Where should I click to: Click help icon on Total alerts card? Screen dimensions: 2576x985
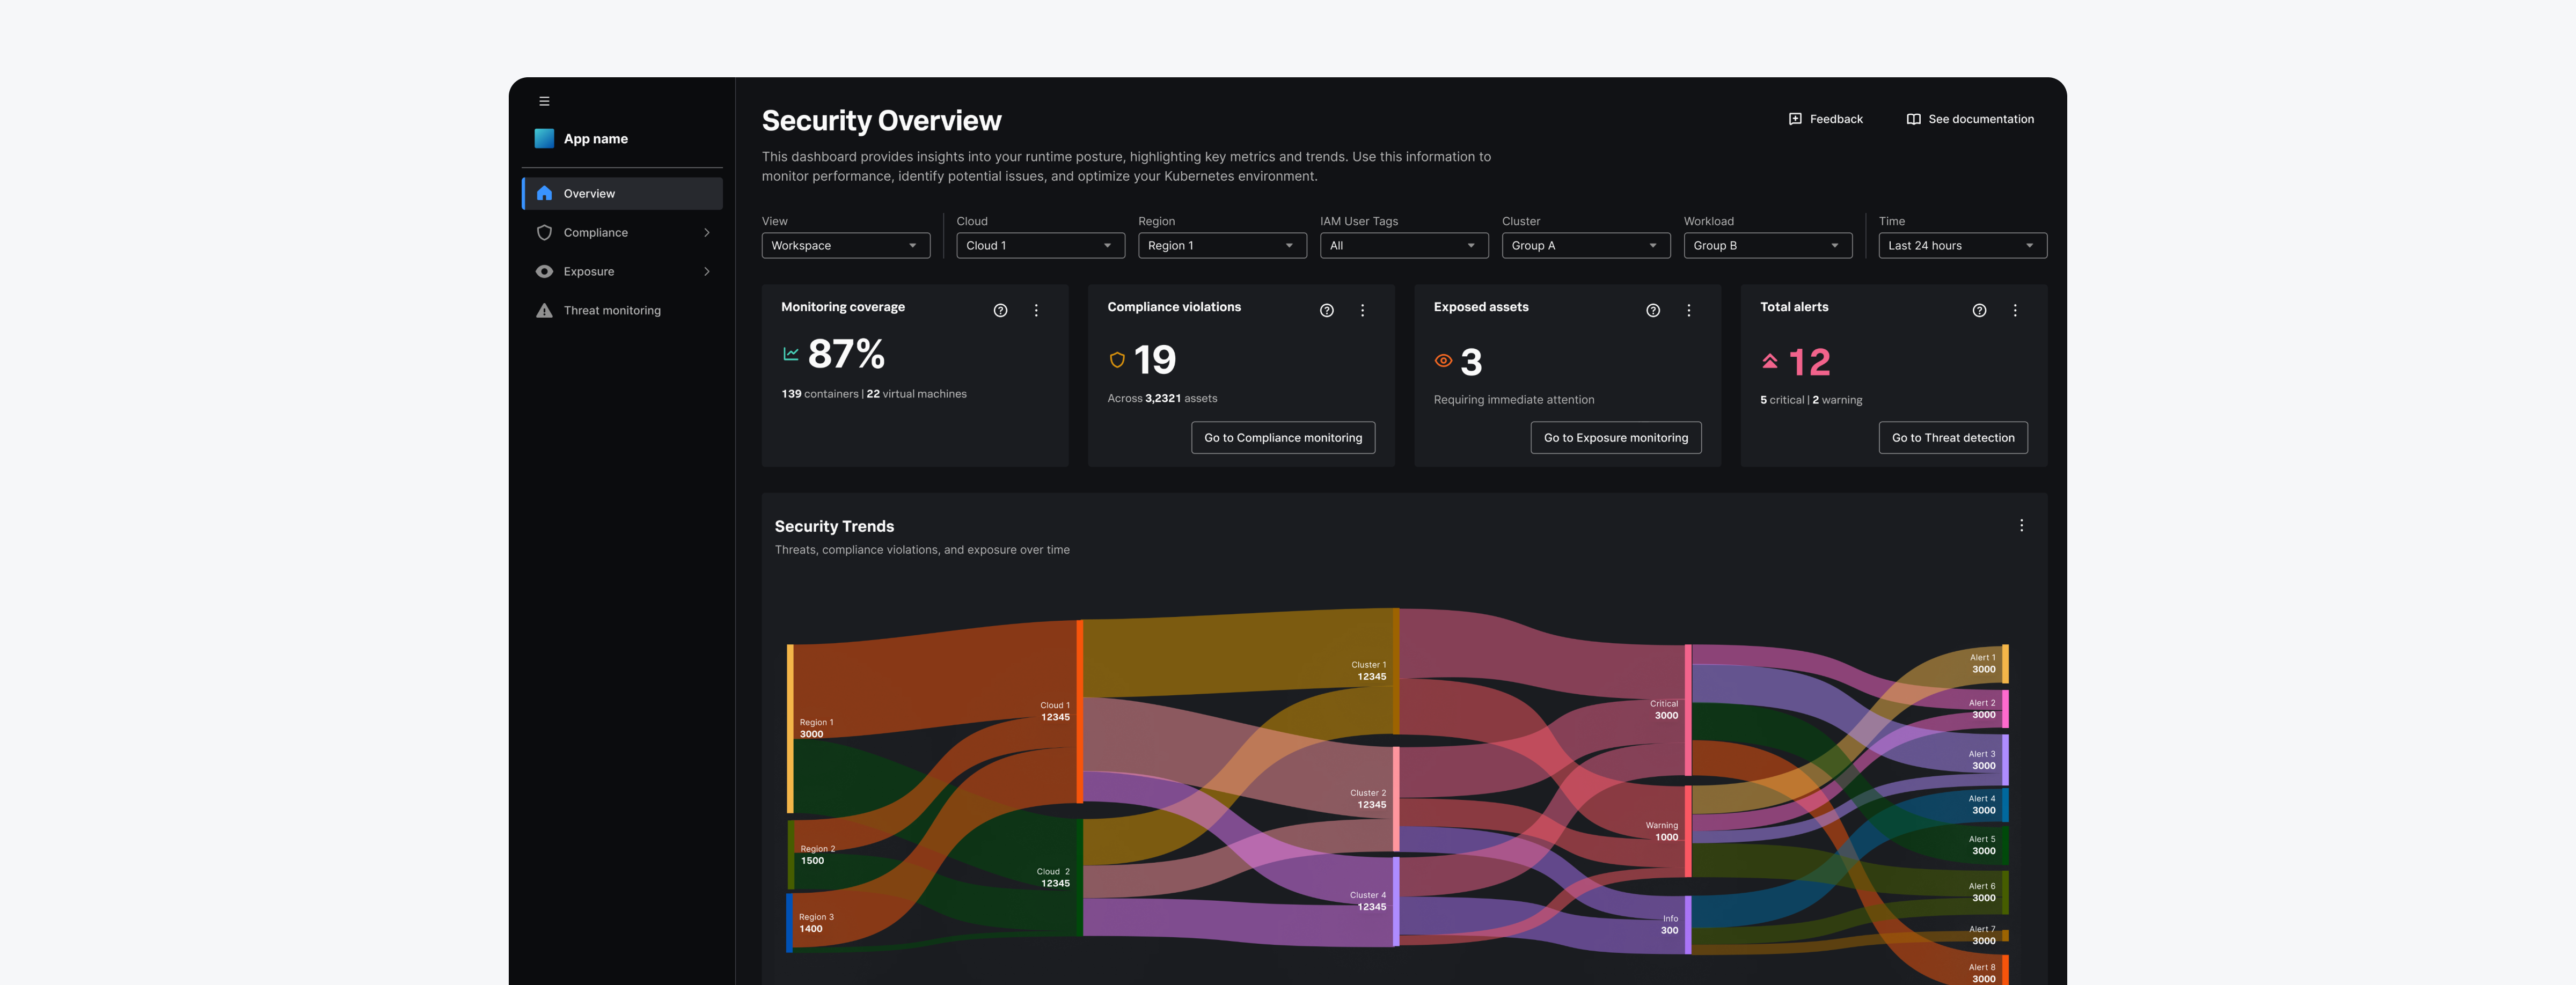(1978, 310)
